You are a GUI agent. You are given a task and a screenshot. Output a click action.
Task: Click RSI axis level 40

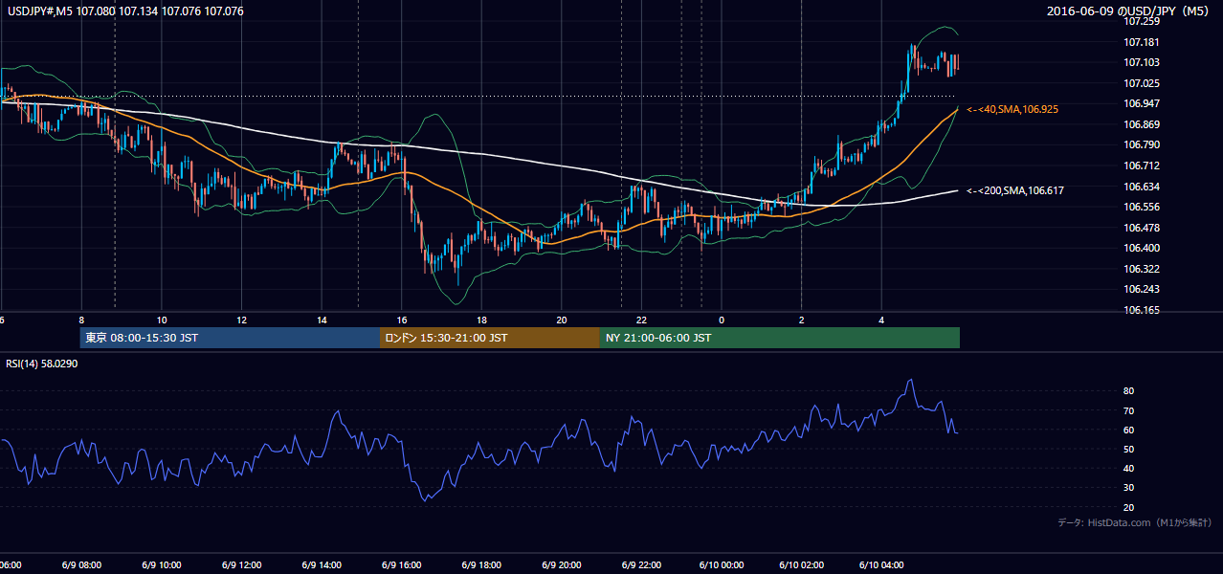1128,469
